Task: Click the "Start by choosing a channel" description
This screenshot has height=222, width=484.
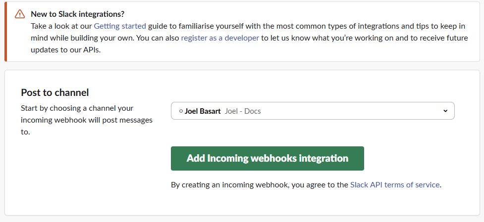Action: click(87, 120)
